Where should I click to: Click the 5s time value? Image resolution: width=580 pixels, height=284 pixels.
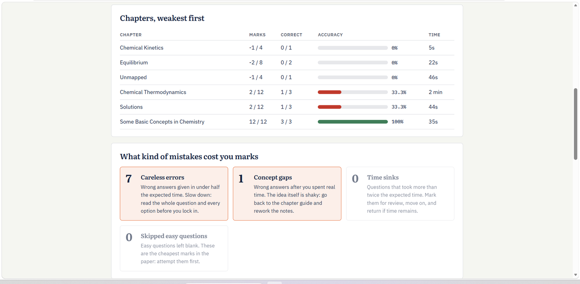coord(432,48)
